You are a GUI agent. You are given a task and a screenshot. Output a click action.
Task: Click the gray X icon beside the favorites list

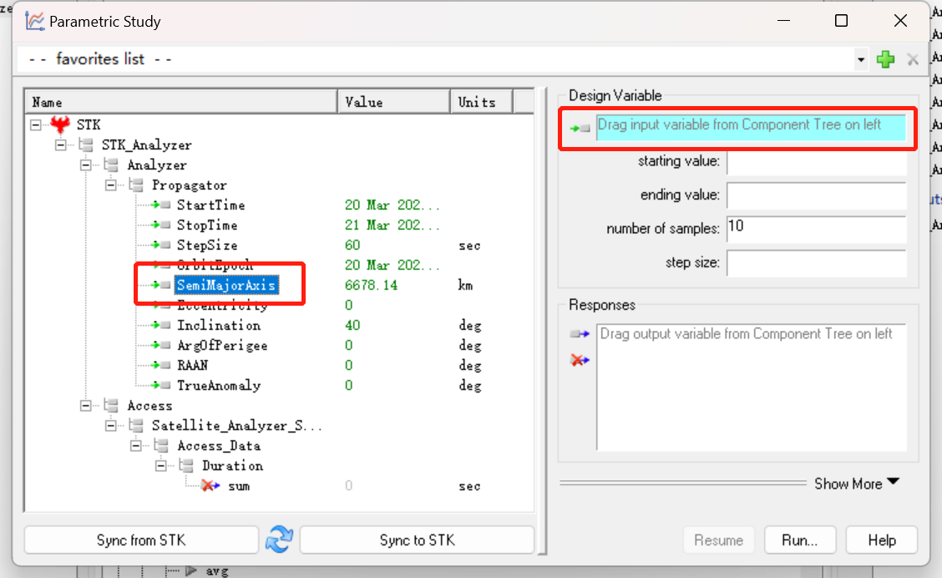[x=913, y=58]
